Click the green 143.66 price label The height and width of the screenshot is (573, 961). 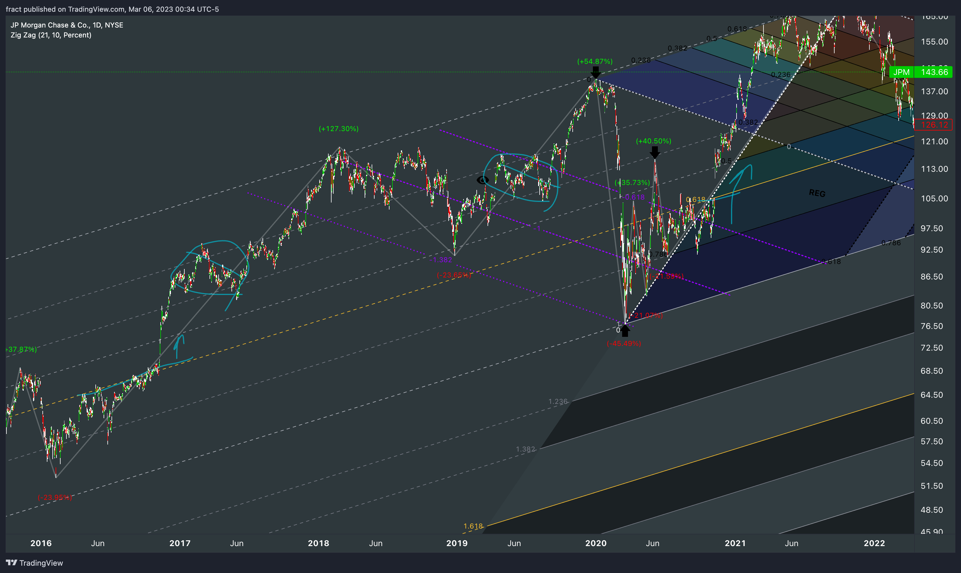(934, 72)
